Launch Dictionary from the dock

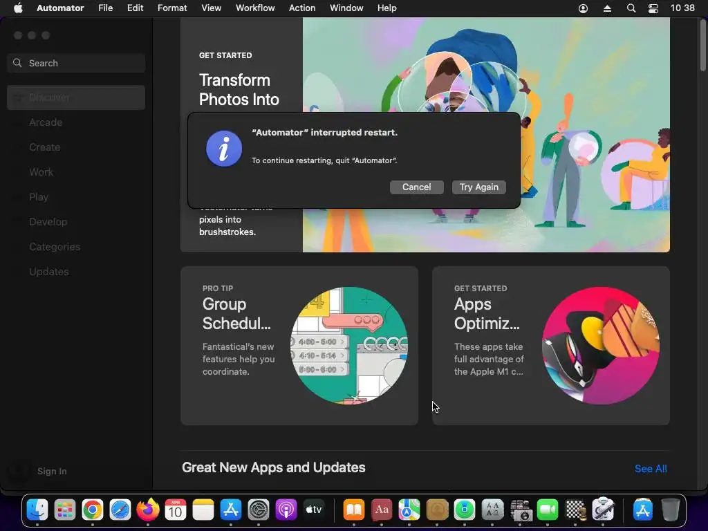point(382,510)
